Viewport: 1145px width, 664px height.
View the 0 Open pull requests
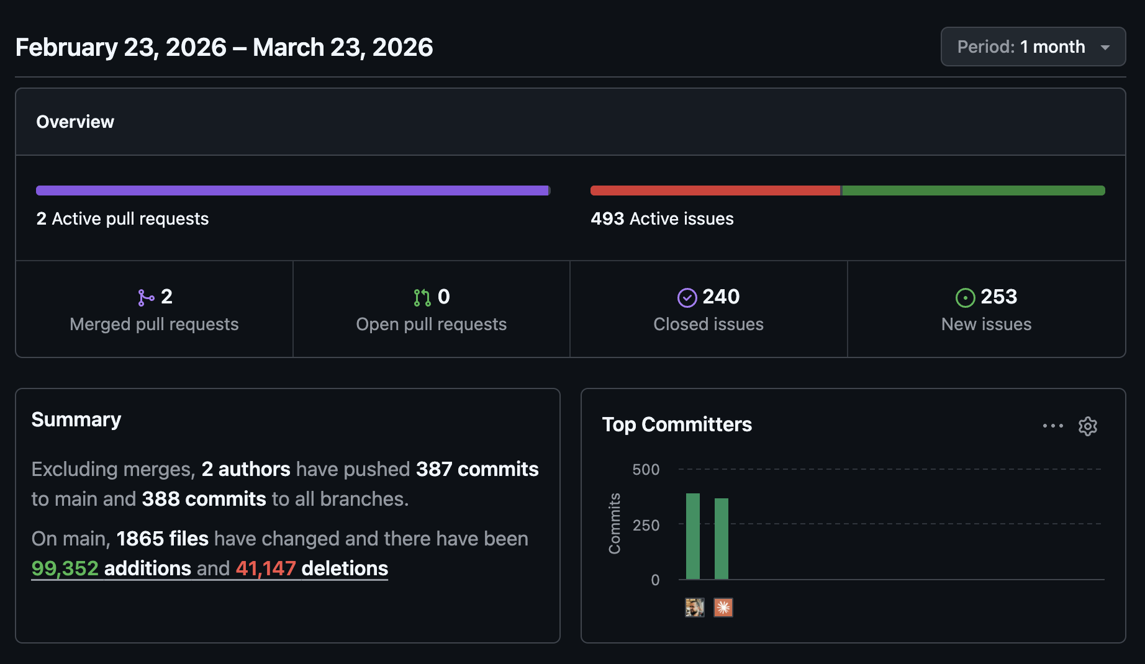pos(432,309)
